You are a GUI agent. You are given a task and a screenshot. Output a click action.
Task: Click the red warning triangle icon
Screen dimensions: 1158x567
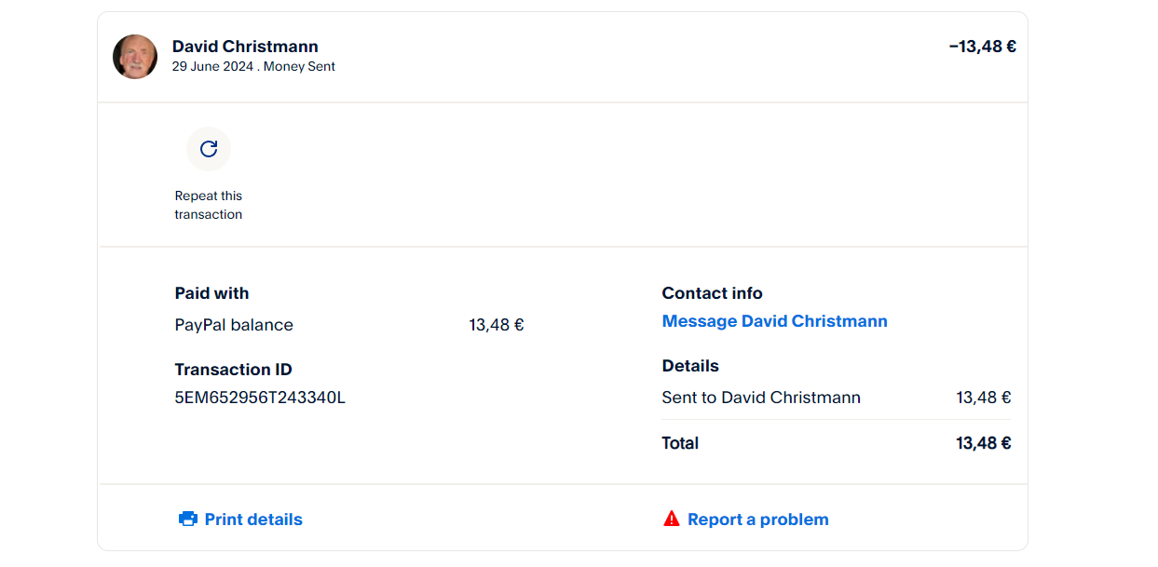coord(672,519)
